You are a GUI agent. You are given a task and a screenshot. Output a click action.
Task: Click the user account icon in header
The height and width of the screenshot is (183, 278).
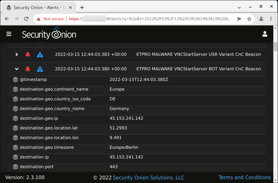[265, 34]
